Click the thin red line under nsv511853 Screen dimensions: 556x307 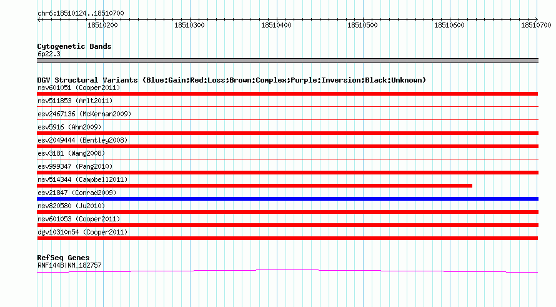click(287, 106)
